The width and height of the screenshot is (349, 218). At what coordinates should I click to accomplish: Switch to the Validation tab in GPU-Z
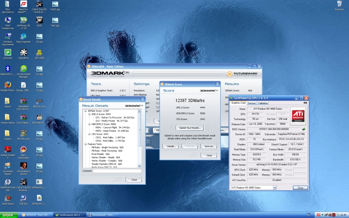(263, 103)
